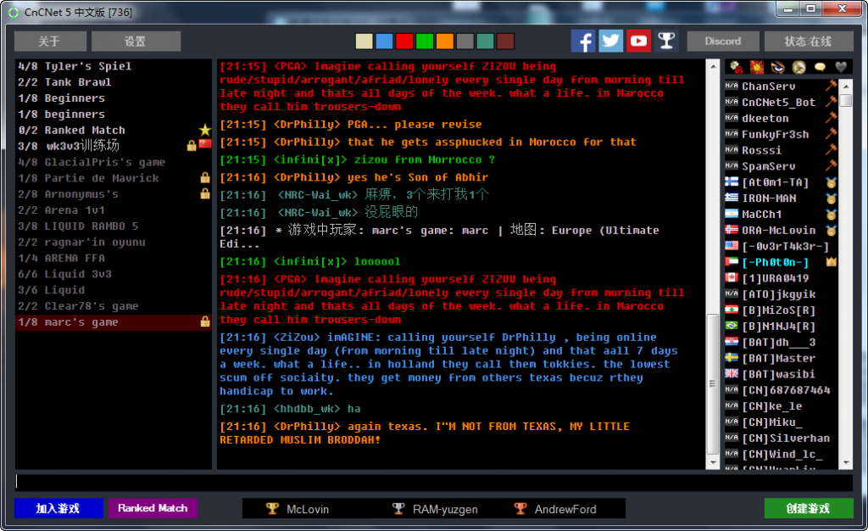Open the 设置 settings menu
Screen dimensions: 868x531
pyautogui.click(x=136, y=41)
